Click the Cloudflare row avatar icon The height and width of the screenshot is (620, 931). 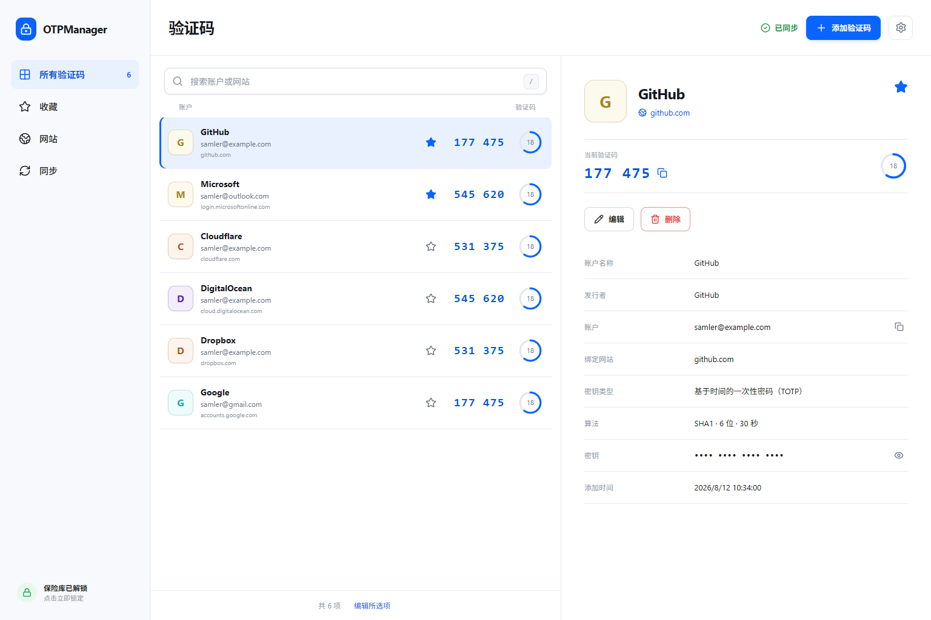[181, 246]
